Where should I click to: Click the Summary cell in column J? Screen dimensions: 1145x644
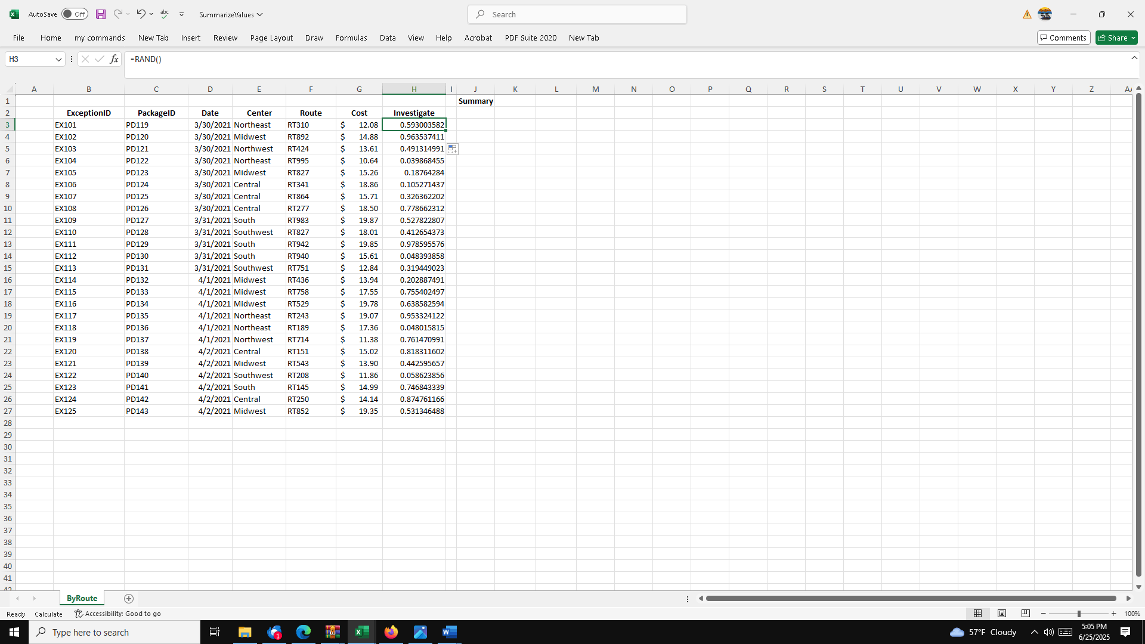[x=475, y=101]
